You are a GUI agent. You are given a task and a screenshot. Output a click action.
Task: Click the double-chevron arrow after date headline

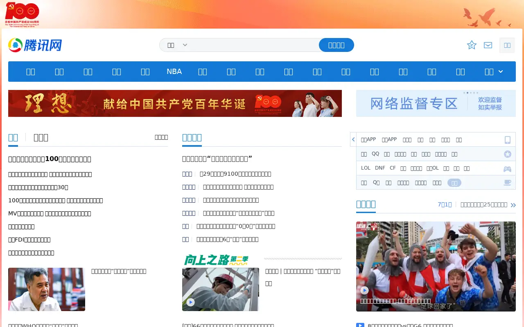513,205
